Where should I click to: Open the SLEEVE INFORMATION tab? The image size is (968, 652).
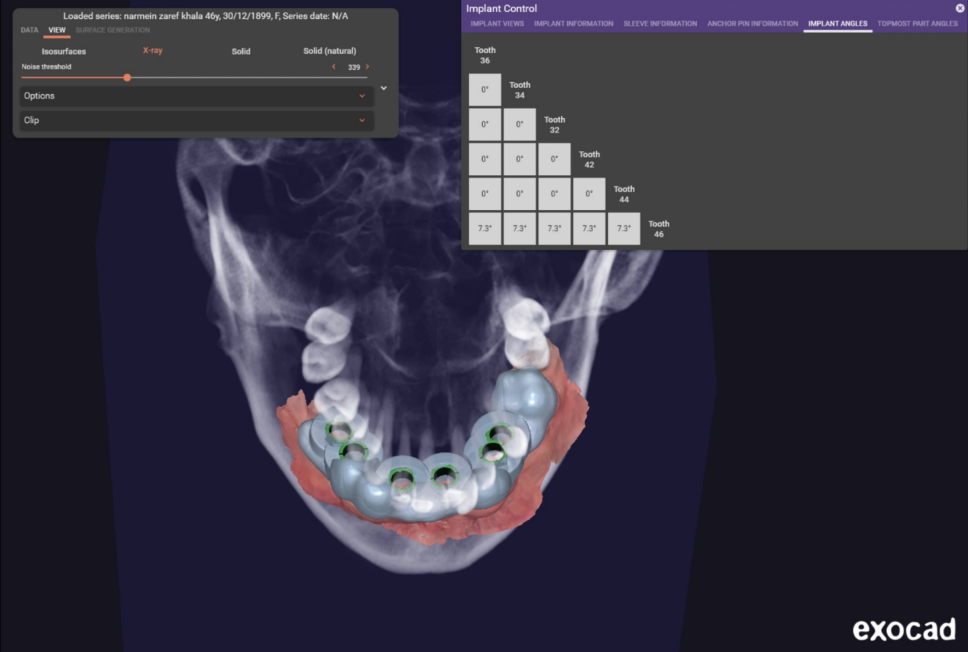660,23
